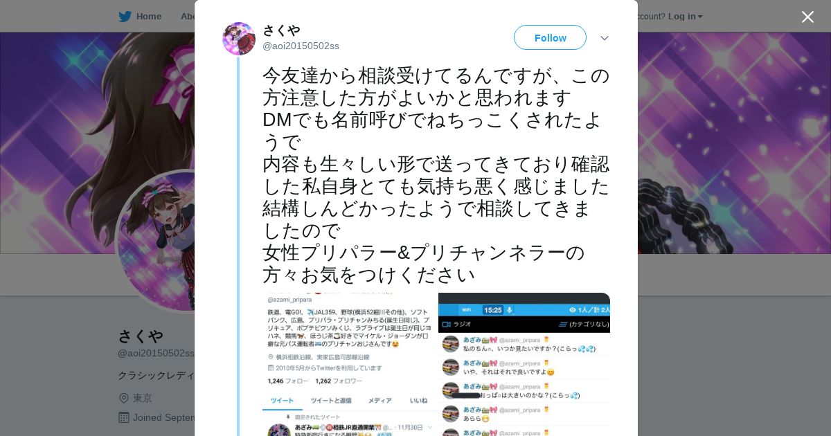Click the main tweet text body

pos(436,175)
